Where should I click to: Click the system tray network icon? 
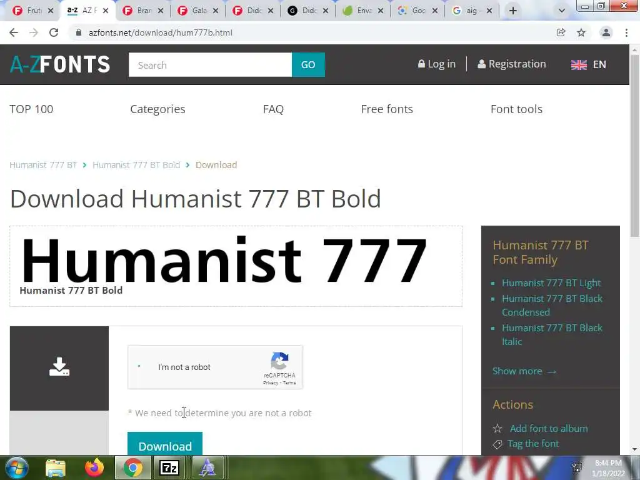pyautogui.click(x=577, y=467)
